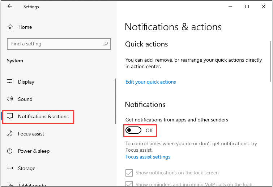This screenshot has width=273, height=187.
Task: Click the Notifications & actions page title
Action: tap(173, 27)
